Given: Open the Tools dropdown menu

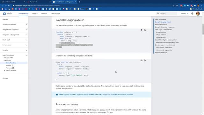Looking at the screenshot, I should tap(35, 13).
